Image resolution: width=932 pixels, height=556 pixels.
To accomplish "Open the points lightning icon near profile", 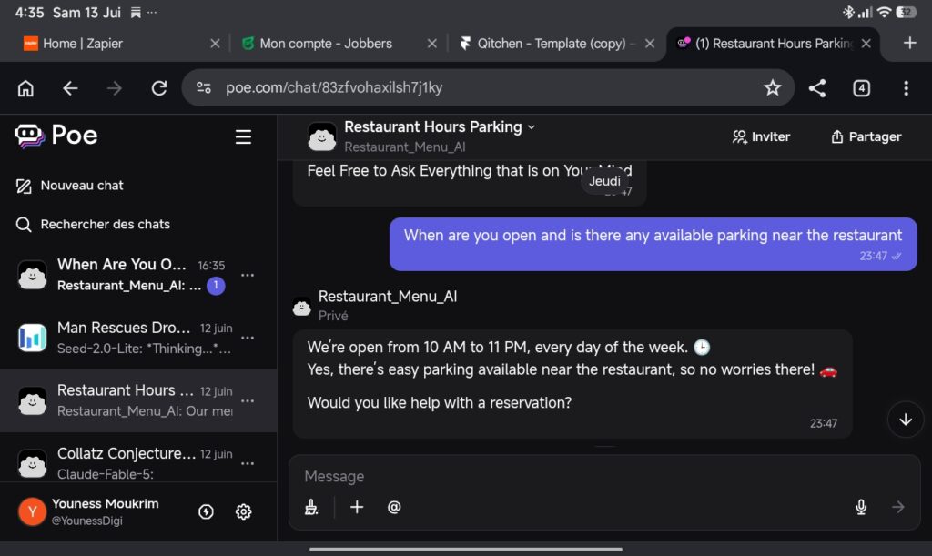I will coord(206,511).
